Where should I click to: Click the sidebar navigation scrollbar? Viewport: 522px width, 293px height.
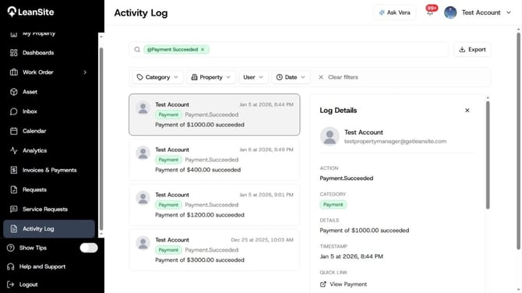pos(101,138)
